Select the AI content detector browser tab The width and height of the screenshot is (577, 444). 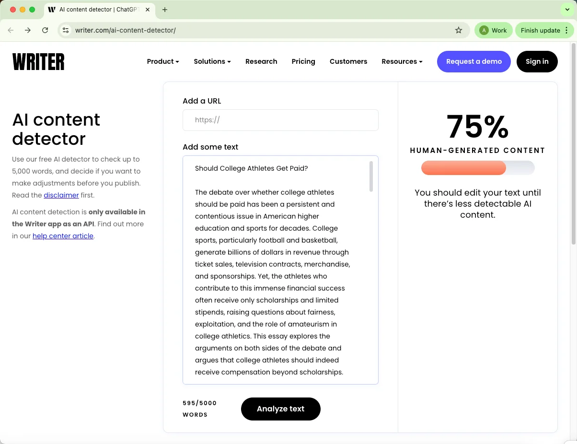tap(99, 10)
